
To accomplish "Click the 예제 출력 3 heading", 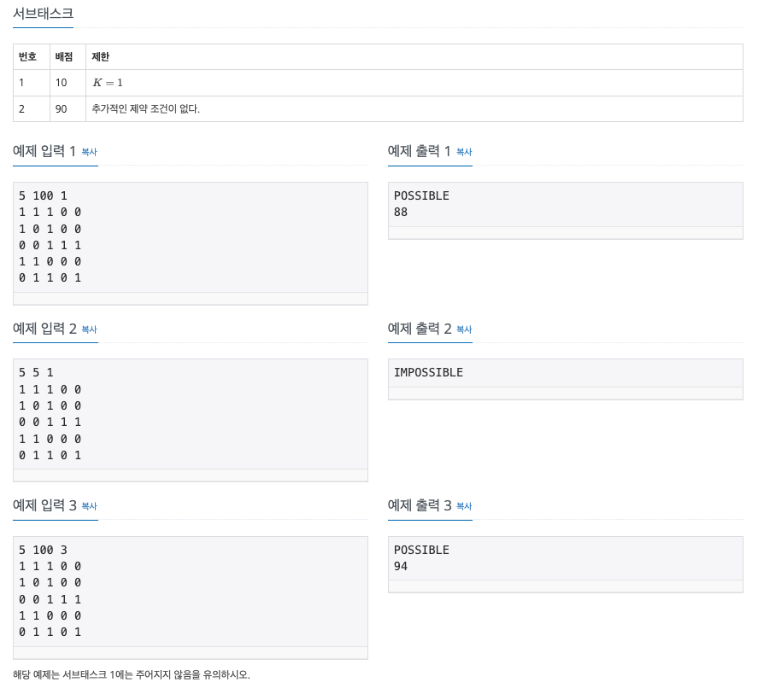I will click(420, 505).
